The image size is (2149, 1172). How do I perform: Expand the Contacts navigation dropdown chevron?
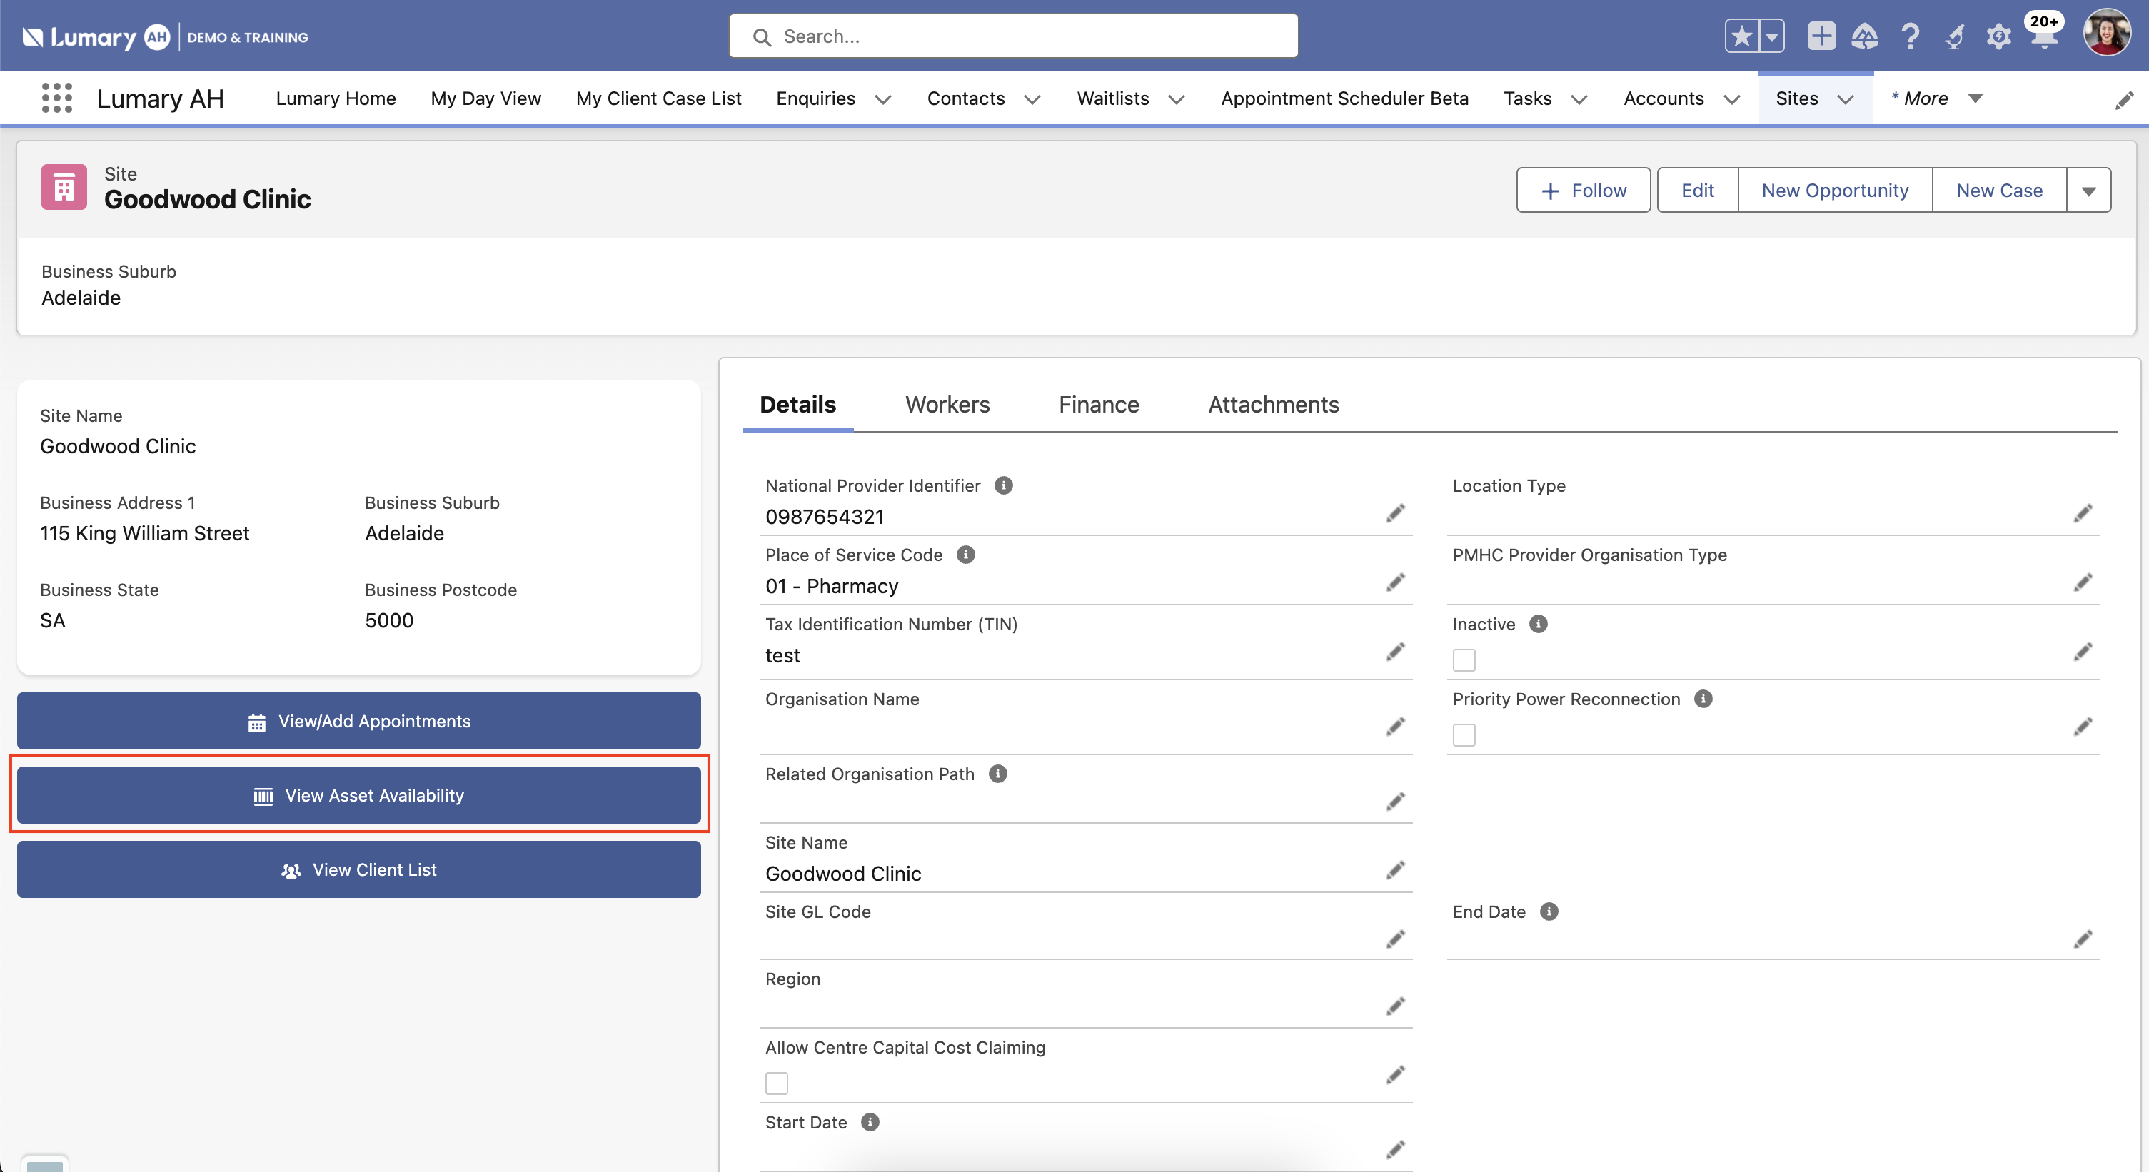(x=1033, y=99)
